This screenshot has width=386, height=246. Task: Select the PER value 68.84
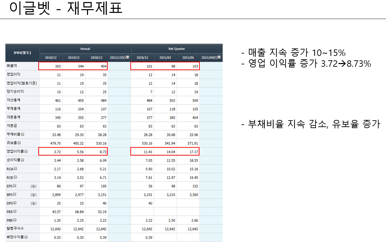[x=79, y=212]
